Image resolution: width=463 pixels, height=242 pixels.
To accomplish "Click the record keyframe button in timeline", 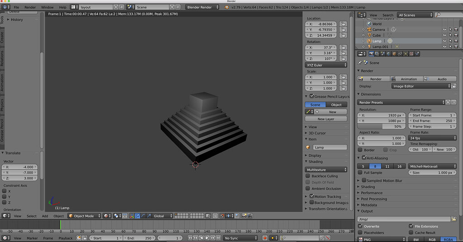I will pos(265,238).
